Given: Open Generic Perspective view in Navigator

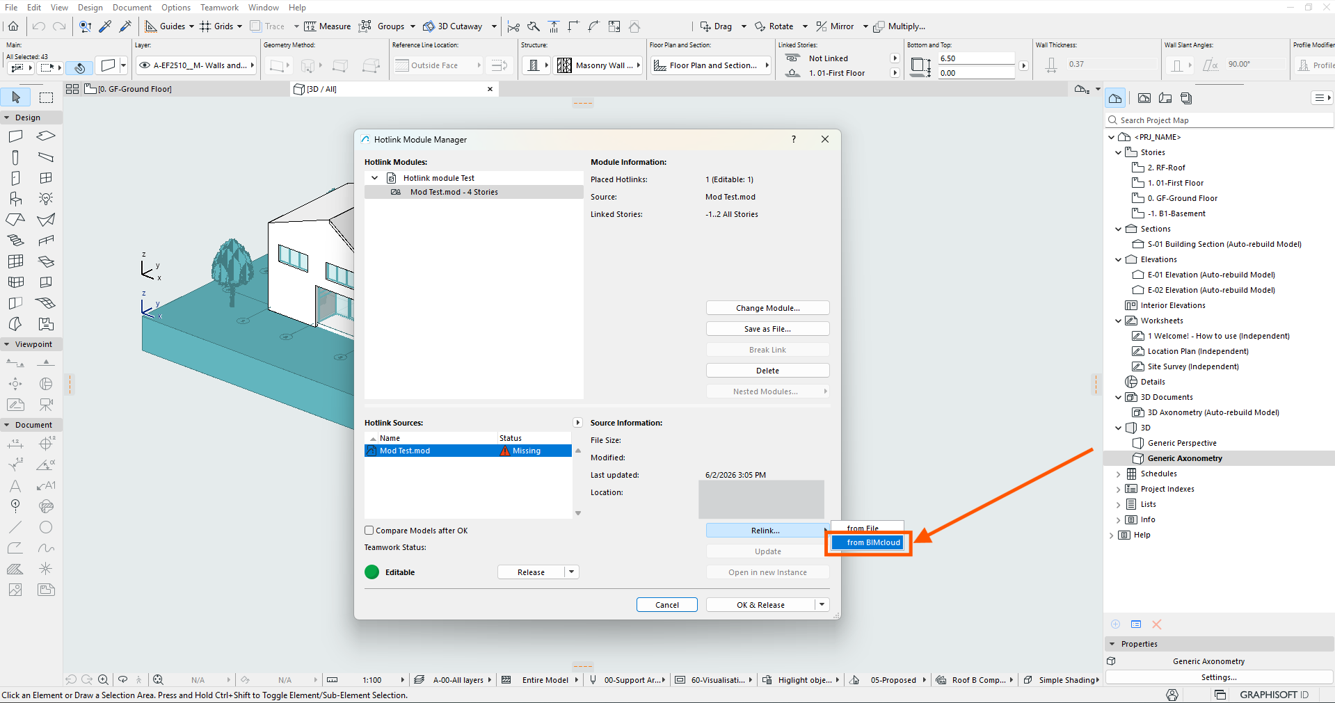Looking at the screenshot, I should point(1181,443).
